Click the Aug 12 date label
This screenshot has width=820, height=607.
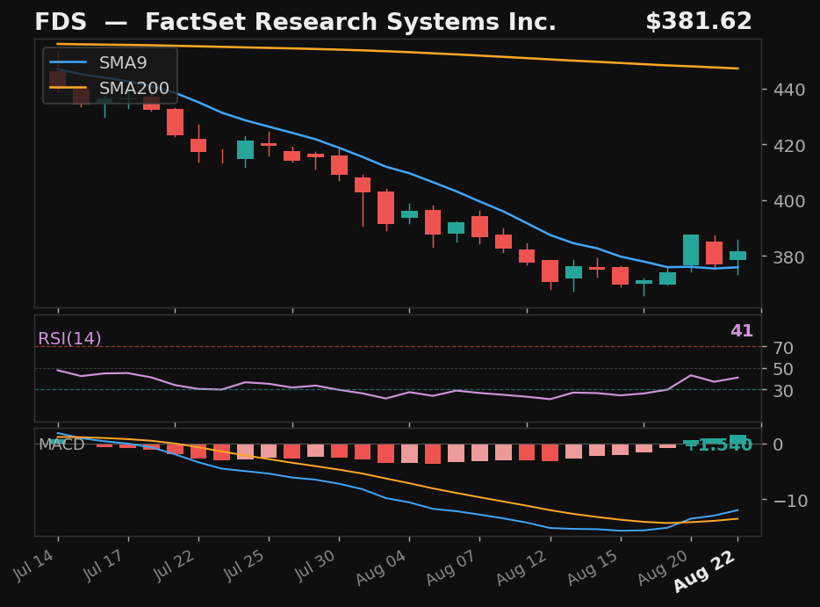[x=522, y=567]
